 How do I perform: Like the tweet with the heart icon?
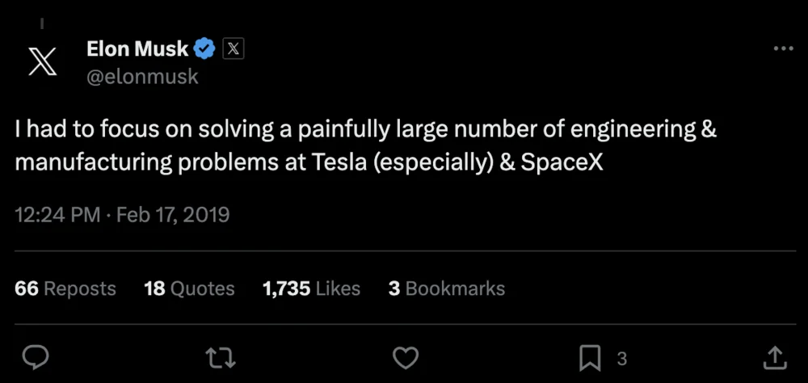pyautogui.click(x=405, y=357)
